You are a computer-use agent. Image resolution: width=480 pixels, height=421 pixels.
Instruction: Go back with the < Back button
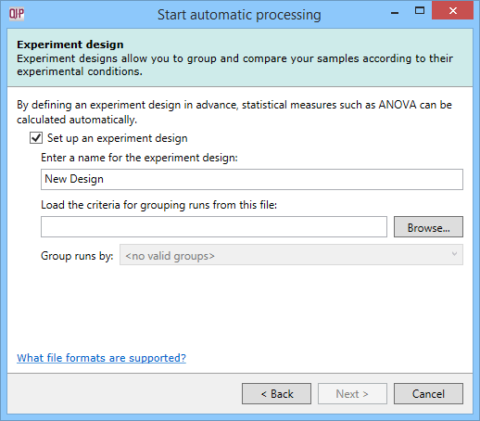point(276,393)
